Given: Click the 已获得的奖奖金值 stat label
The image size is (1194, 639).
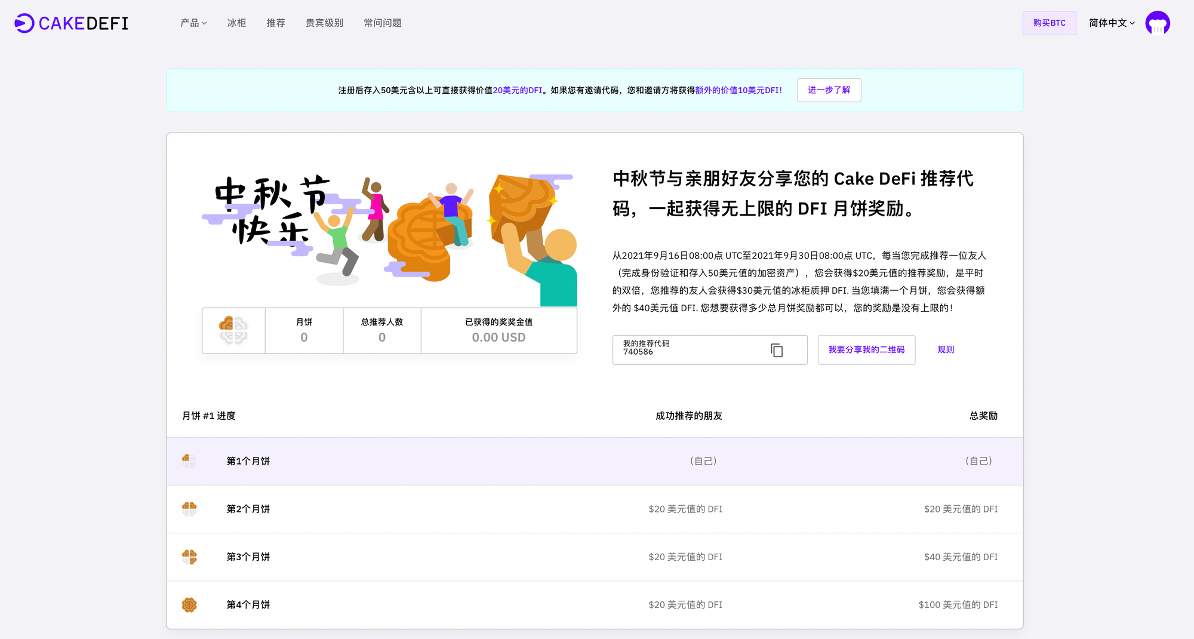Looking at the screenshot, I should coord(499,322).
